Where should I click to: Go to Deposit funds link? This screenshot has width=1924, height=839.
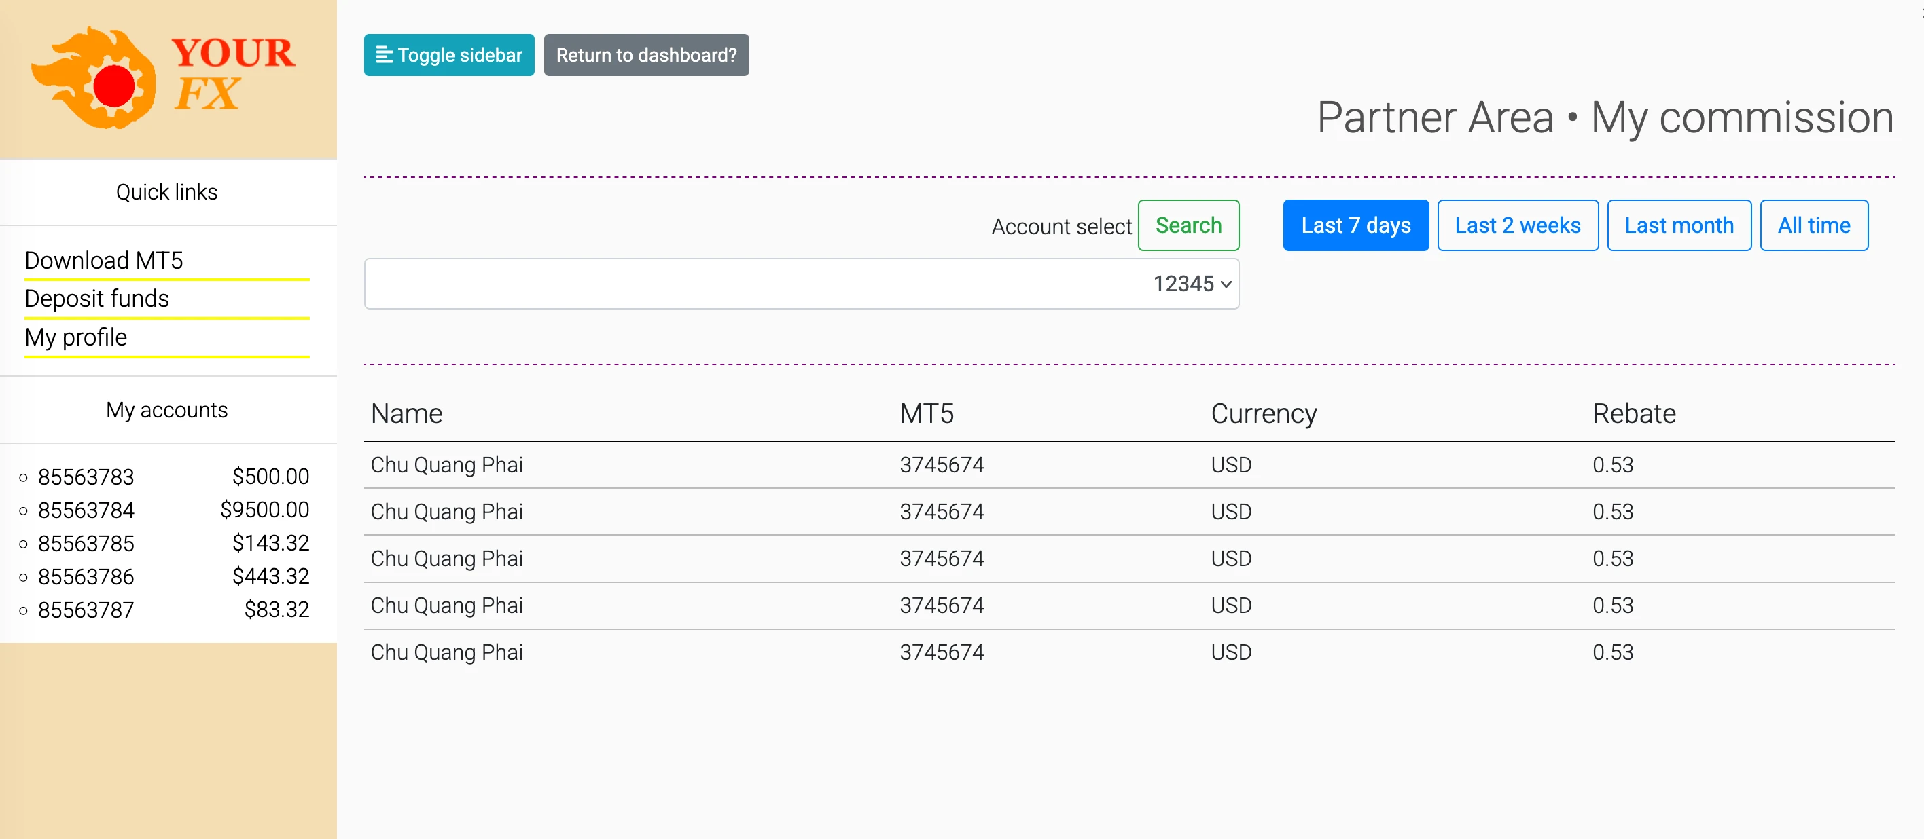coord(97,299)
